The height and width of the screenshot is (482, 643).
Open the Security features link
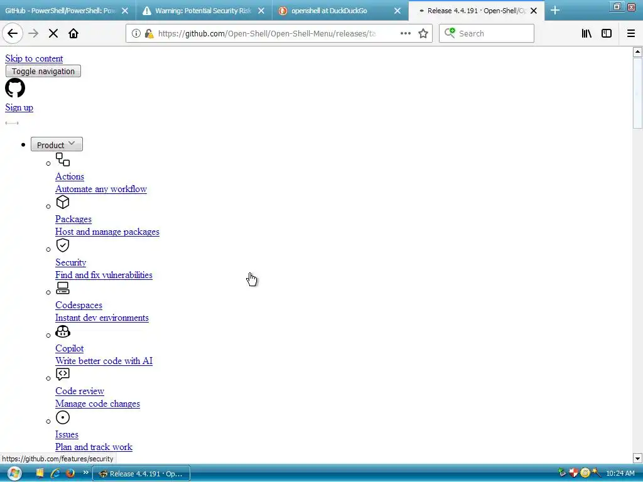point(70,262)
